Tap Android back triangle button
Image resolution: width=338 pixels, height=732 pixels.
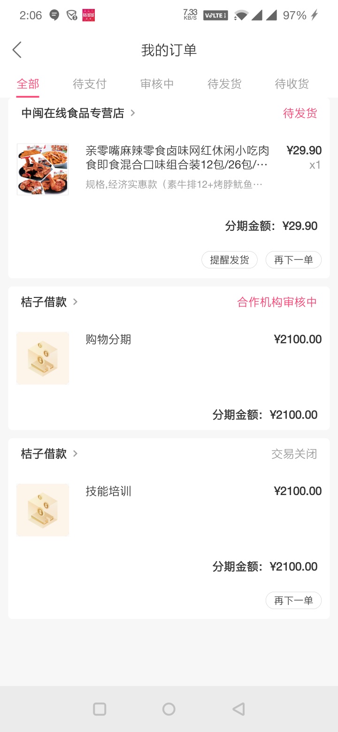click(x=238, y=709)
